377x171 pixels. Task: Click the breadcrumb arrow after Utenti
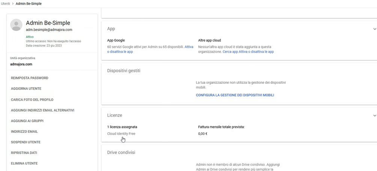pyautogui.click(x=13, y=4)
